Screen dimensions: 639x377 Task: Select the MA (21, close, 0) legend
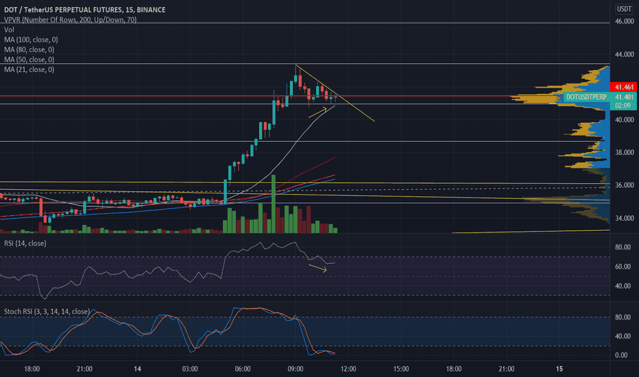[x=29, y=69]
